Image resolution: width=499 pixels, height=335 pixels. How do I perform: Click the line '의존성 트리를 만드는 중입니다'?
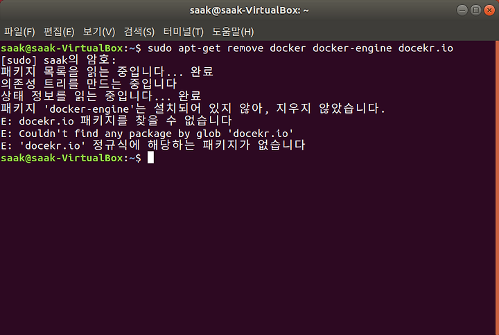[89, 84]
